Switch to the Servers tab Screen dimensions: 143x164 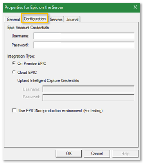[x=56, y=20]
